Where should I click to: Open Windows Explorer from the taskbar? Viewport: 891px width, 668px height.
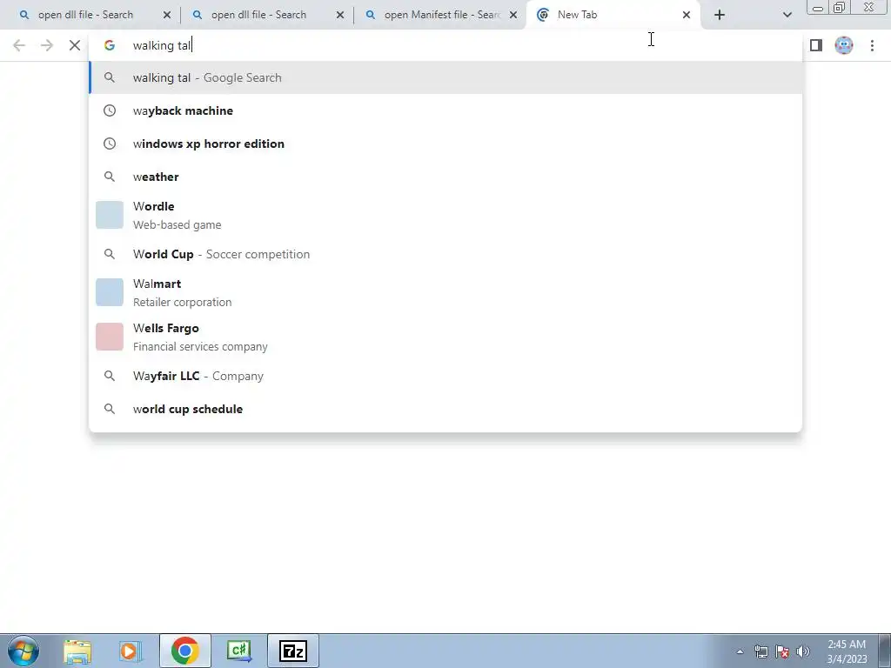pos(77,651)
